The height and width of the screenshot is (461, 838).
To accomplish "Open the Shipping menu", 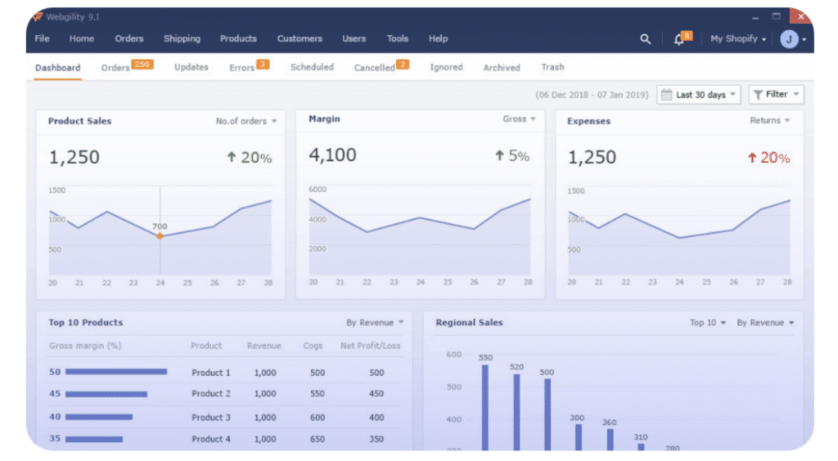I will 182,38.
